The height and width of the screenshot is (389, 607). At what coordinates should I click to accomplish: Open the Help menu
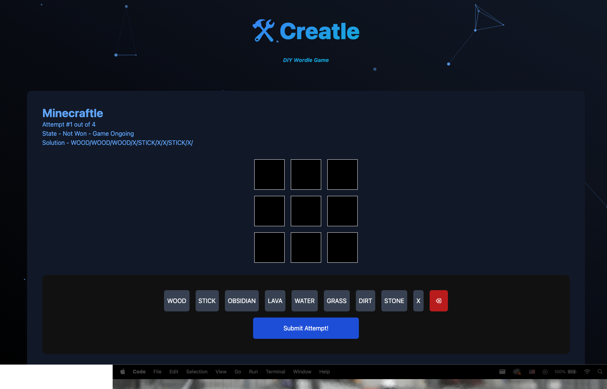click(x=325, y=372)
